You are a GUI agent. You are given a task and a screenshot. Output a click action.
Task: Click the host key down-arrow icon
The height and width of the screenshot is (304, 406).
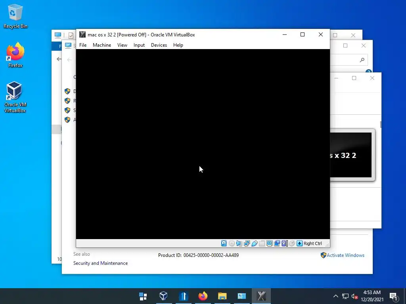point(300,243)
